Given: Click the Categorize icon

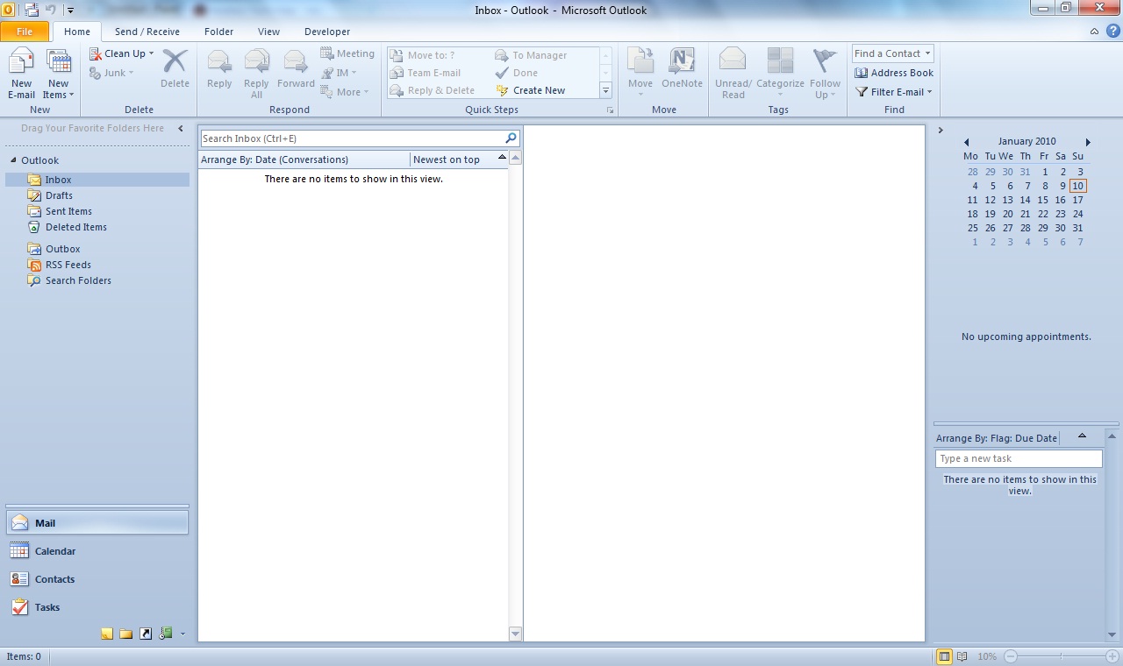Looking at the screenshot, I should click(780, 60).
